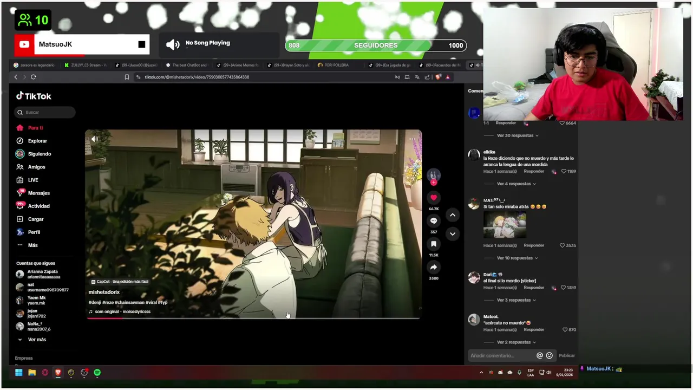Like MATi's comment with 3535 likes
Viewport: 693px width, 390px height.
click(x=563, y=245)
